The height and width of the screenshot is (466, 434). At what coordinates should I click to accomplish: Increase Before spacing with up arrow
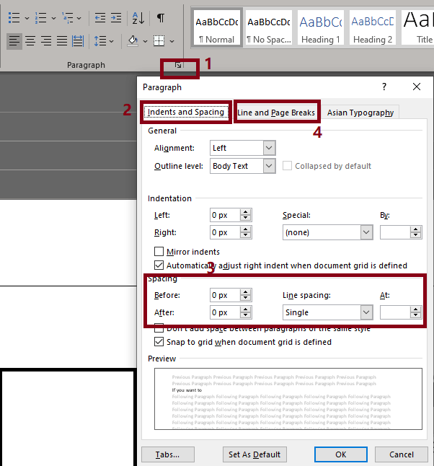[246, 292]
